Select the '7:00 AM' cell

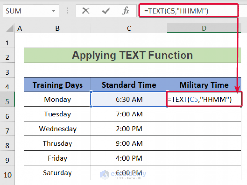tap(129, 114)
